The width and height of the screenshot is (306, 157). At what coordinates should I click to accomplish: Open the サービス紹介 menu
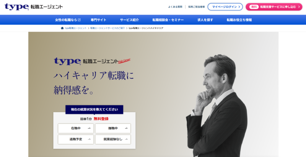pos(129,20)
